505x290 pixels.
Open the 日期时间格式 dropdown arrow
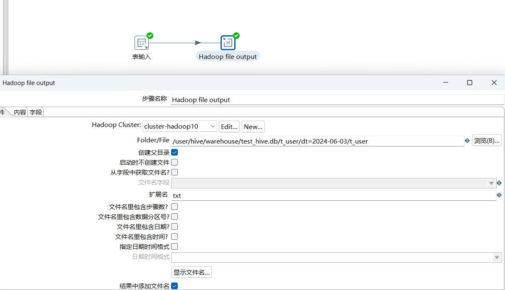click(x=497, y=257)
